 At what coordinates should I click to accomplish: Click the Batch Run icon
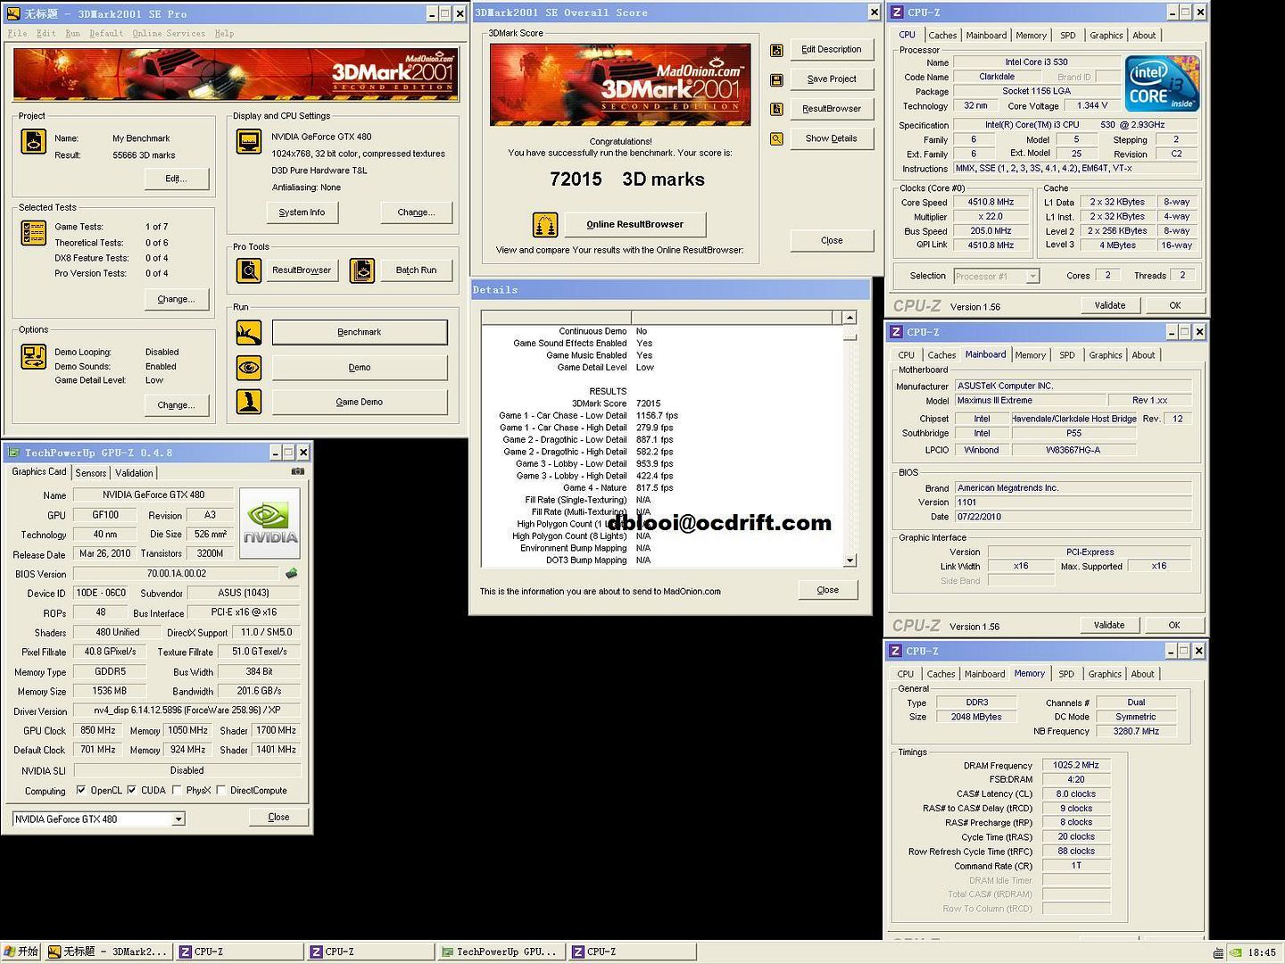(x=362, y=270)
